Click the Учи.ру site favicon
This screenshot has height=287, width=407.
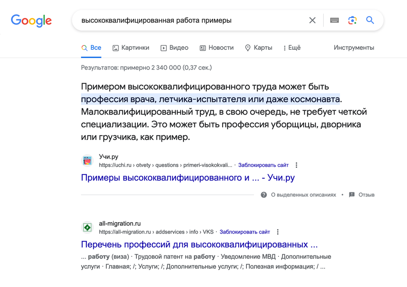tap(87, 160)
